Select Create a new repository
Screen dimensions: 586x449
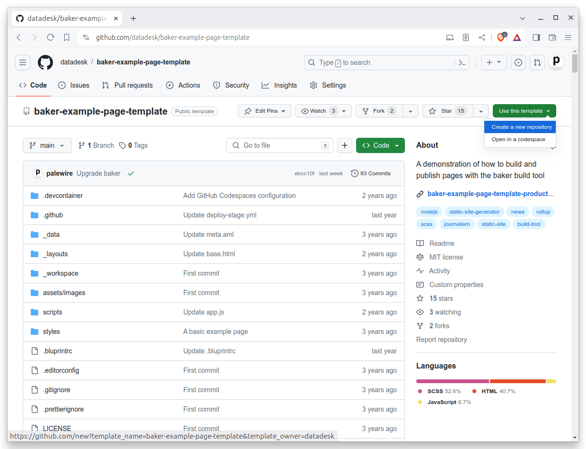coord(520,127)
